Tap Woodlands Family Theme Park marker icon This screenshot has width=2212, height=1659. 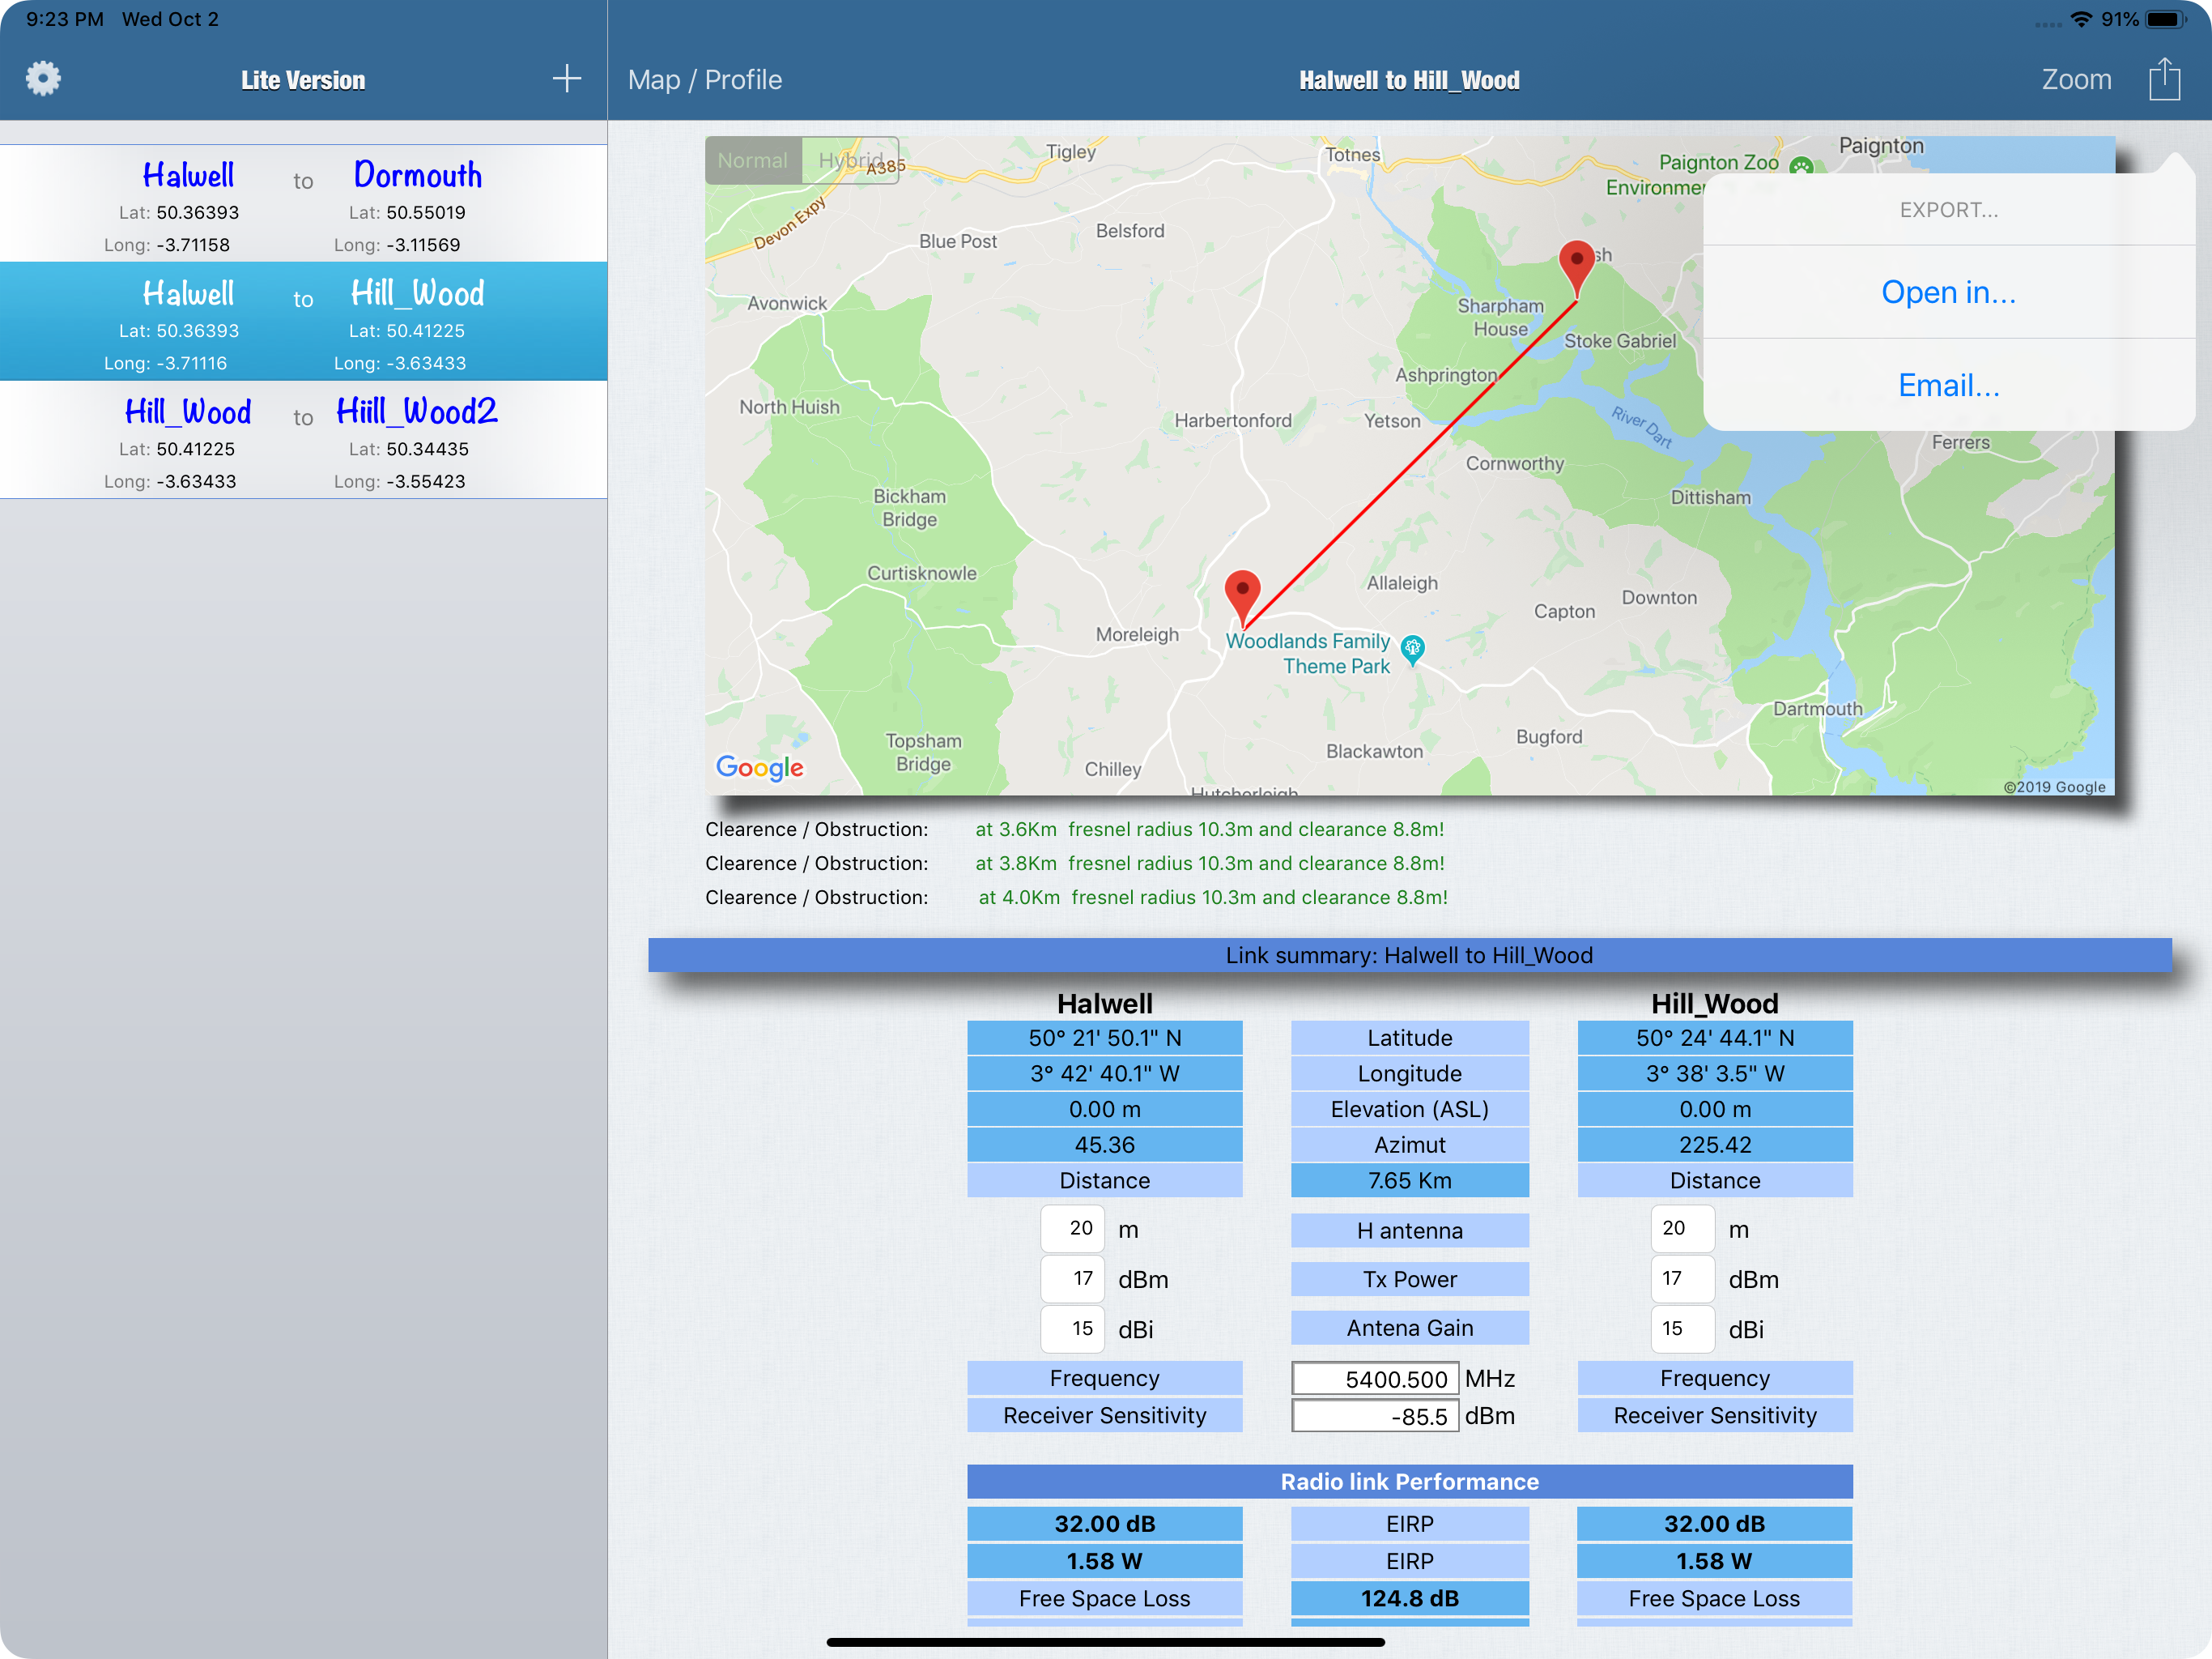tap(1412, 650)
